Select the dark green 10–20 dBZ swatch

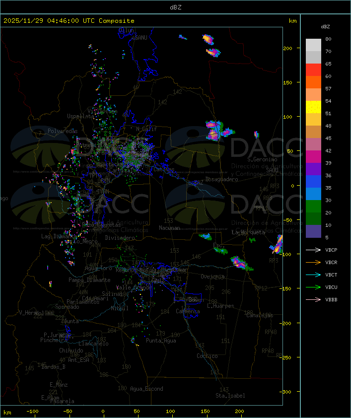point(313,218)
